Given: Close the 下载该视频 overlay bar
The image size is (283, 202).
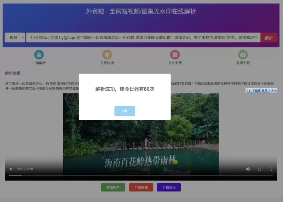Looking at the screenshot, I should (275, 91).
